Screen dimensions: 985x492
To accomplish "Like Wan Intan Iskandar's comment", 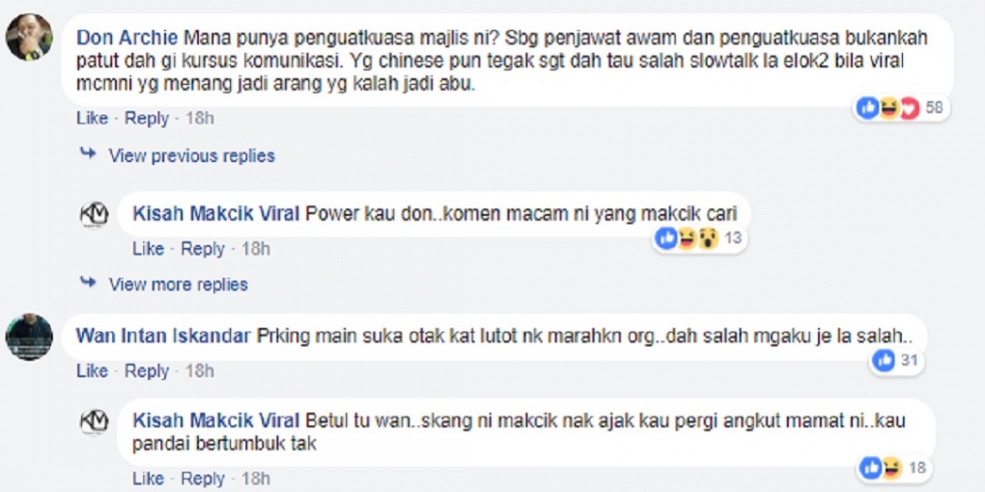I will [x=93, y=370].
